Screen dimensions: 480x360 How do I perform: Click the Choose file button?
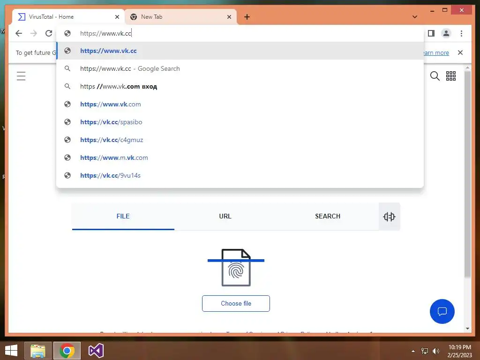[x=236, y=303]
